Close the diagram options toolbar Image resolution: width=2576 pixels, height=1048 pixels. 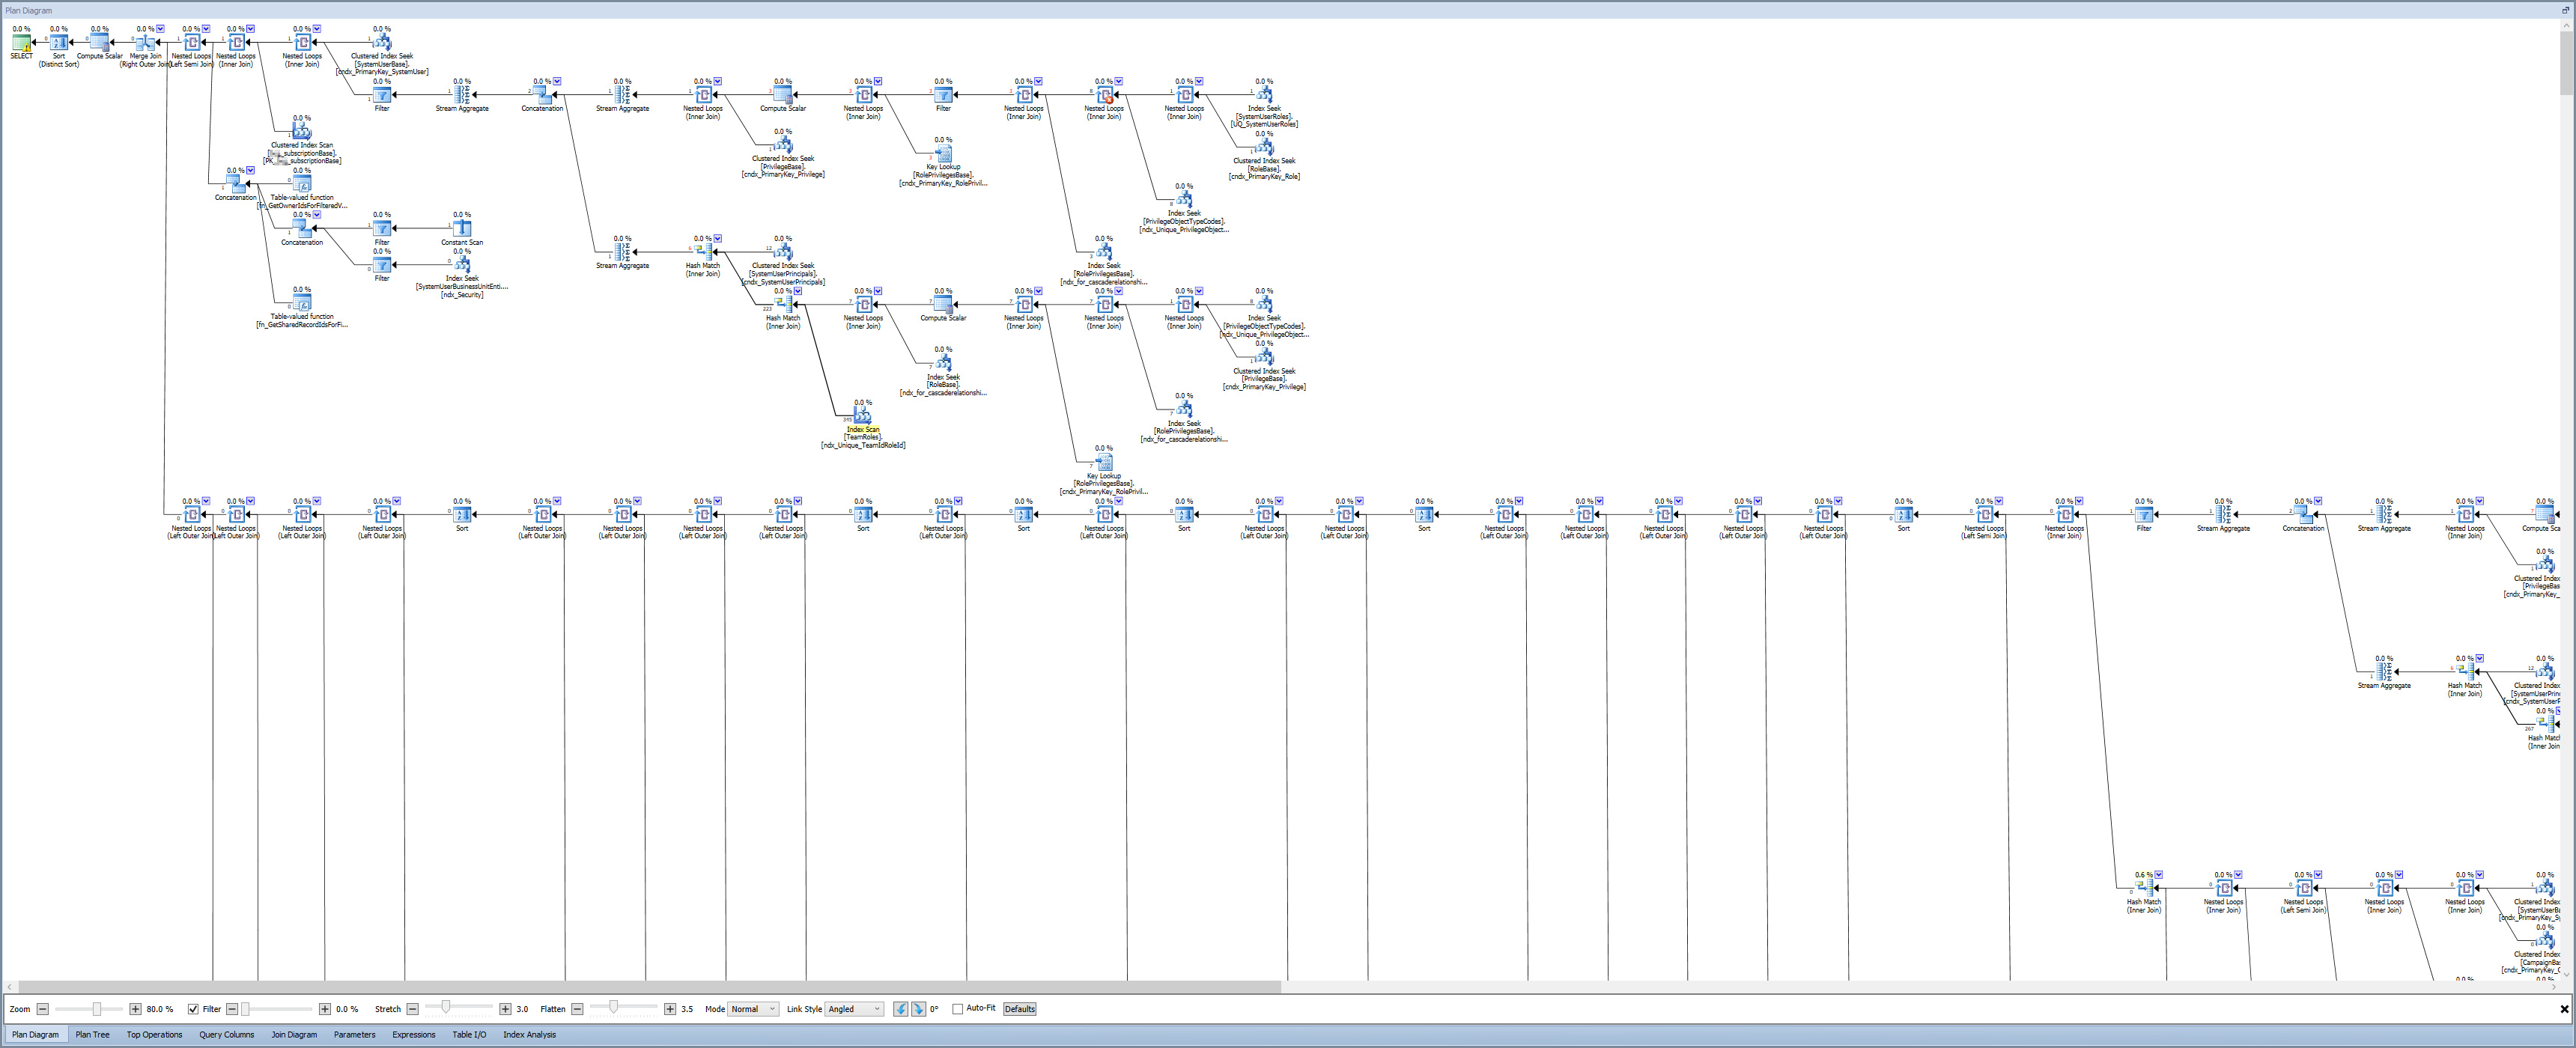(2564, 1009)
